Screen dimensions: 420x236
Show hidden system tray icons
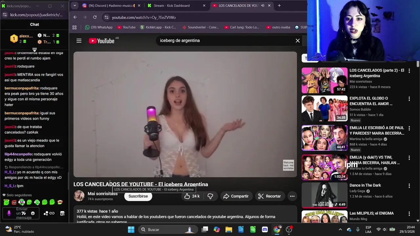(x=340, y=229)
